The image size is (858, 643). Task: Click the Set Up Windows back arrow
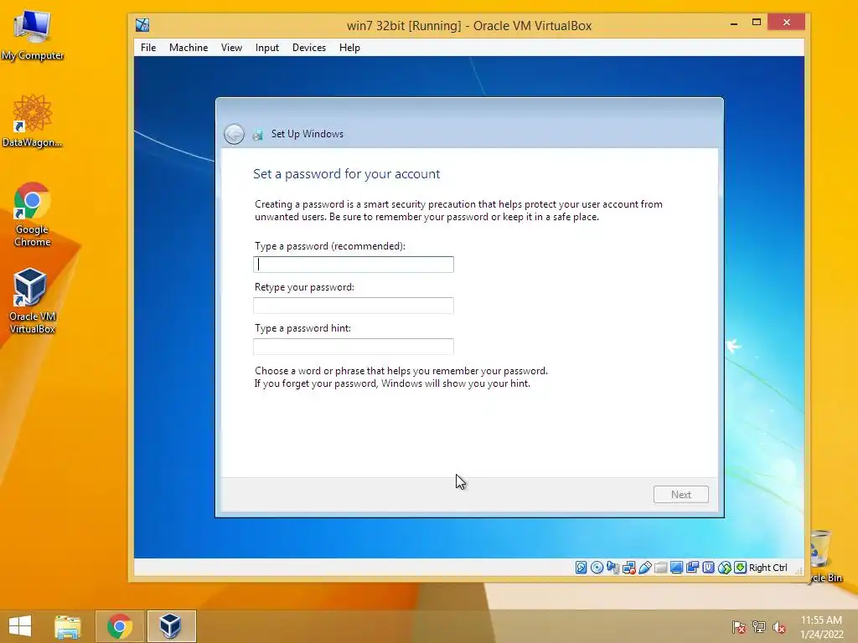tap(235, 134)
